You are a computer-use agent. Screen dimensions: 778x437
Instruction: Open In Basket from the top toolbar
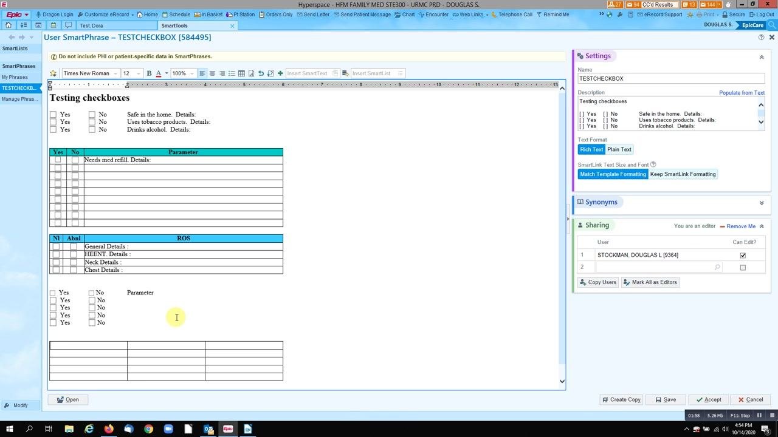point(208,15)
